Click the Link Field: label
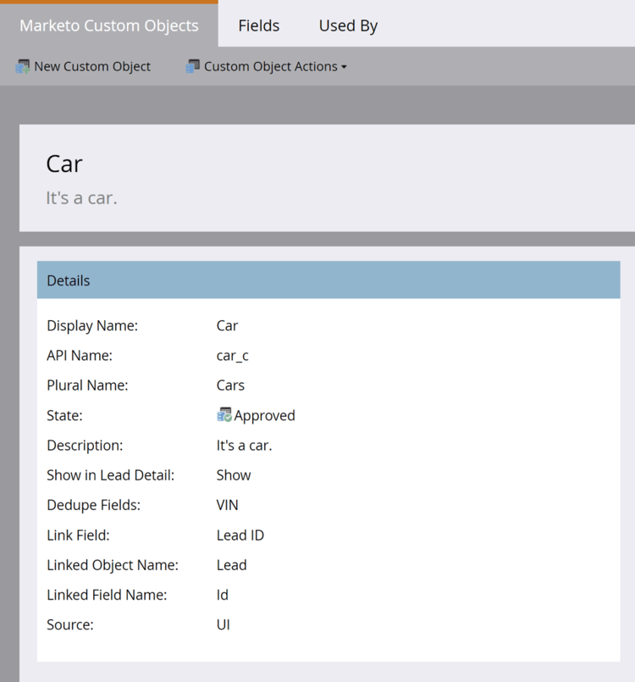Screen dimensions: 635x682 (78, 535)
